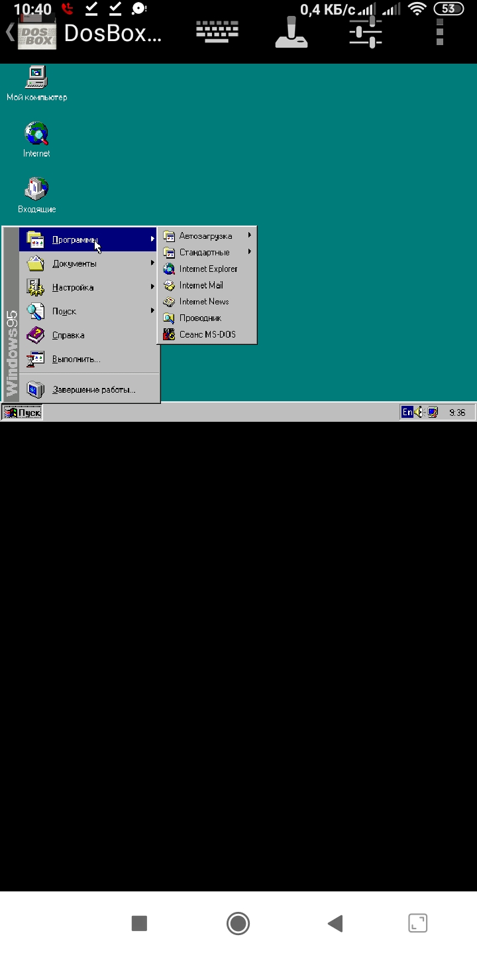
Task: Open the DosBox virtual keyboard icon
Action: [x=217, y=32]
